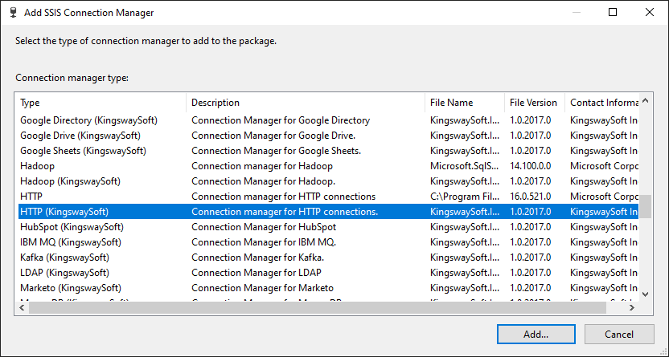Click the C:\Program Fil... file name cell
The width and height of the screenshot is (669, 357).
coord(465,197)
